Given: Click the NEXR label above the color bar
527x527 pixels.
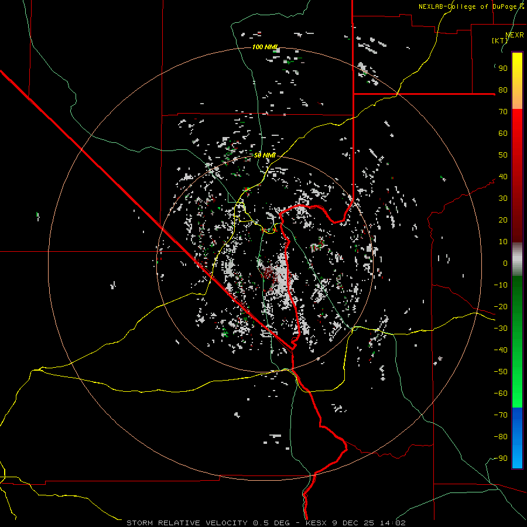Looking at the screenshot, I should click(x=515, y=35).
